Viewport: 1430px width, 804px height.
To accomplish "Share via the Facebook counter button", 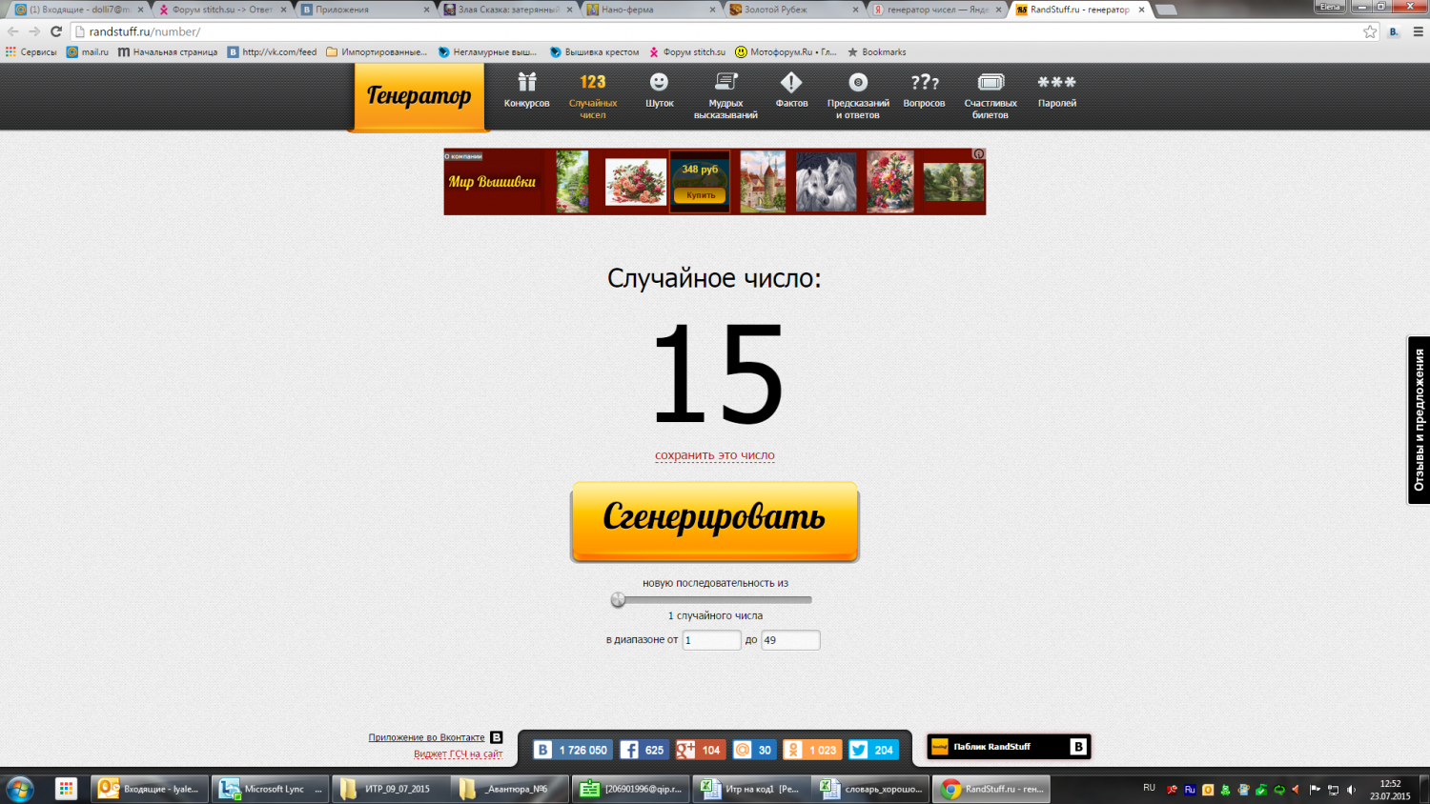I will [643, 750].
